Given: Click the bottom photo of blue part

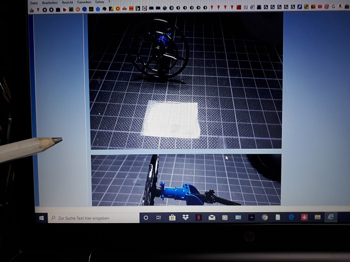Looking at the screenshot, I should pyautogui.click(x=185, y=180).
